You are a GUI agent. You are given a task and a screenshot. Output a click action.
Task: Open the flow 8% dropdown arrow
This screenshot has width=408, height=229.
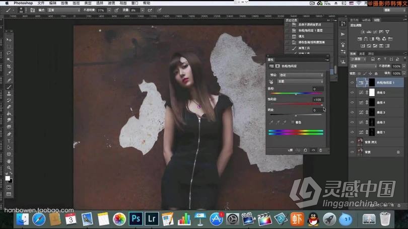point(143,10)
